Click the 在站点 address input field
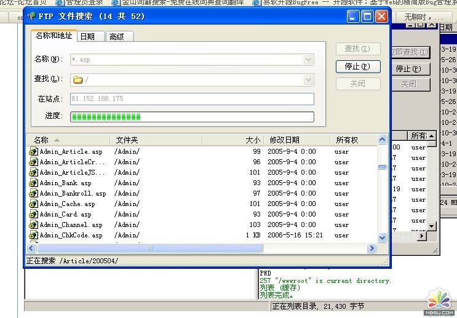The height and width of the screenshot is (318, 457). 192,98
